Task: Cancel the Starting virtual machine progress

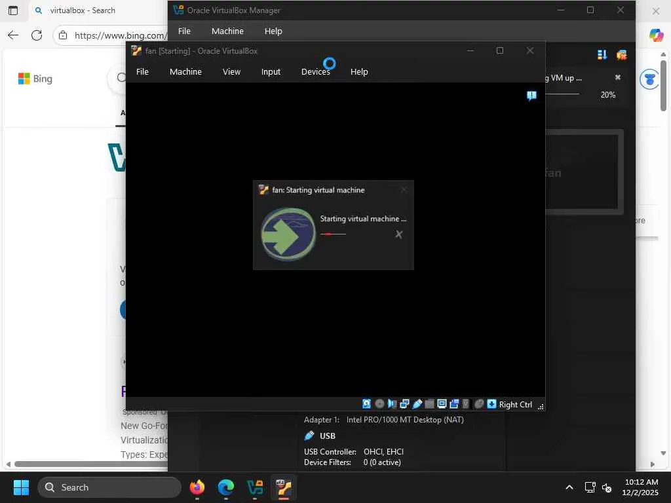Action: (399, 234)
